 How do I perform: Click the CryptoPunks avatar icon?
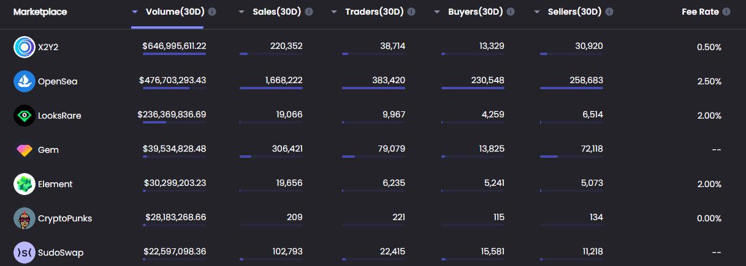25,218
